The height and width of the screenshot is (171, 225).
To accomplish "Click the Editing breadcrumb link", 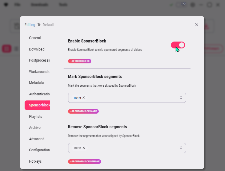I will [x=30, y=25].
